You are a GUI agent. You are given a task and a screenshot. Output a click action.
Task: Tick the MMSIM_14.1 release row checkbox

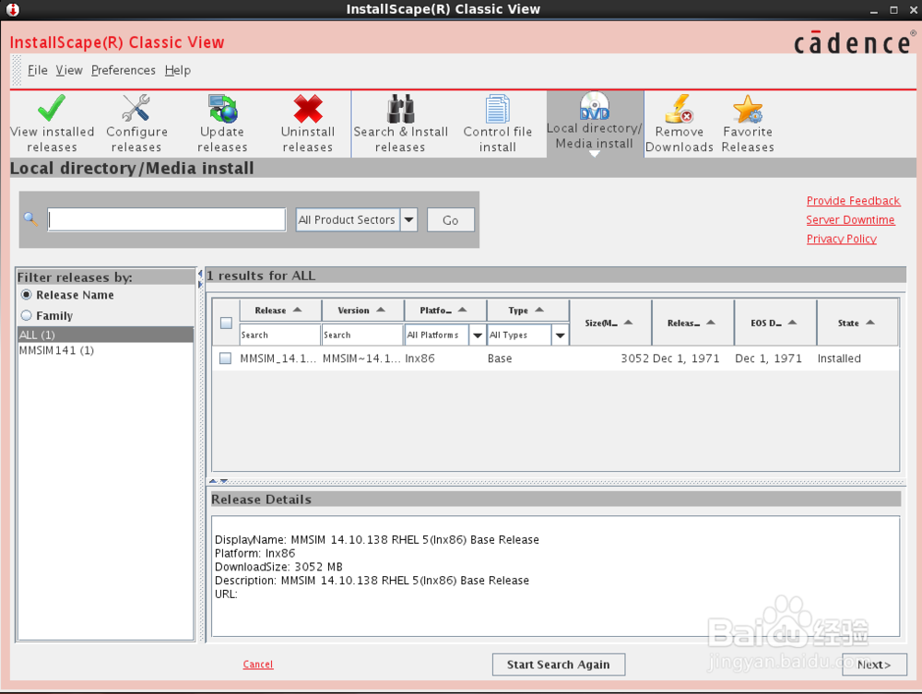tap(225, 358)
